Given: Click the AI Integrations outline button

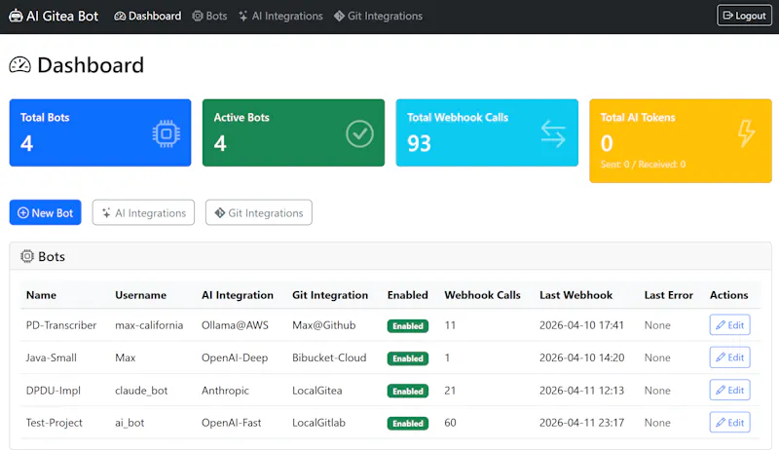Looking at the screenshot, I should coord(143,212).
